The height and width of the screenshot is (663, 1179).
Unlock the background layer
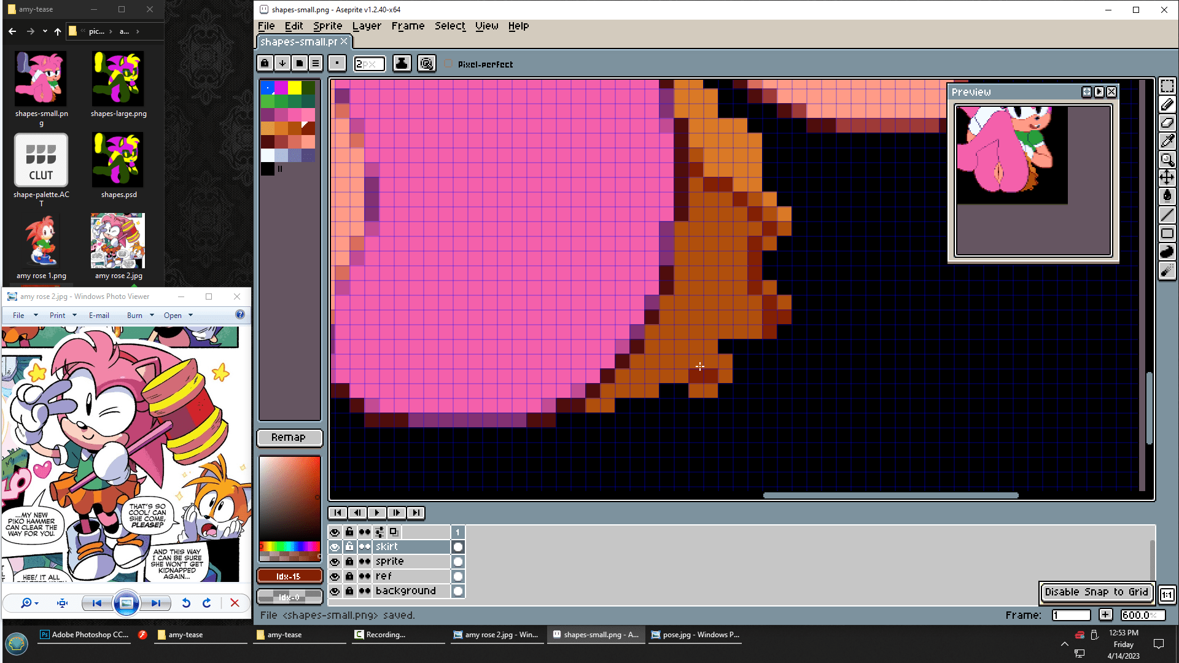349,591
